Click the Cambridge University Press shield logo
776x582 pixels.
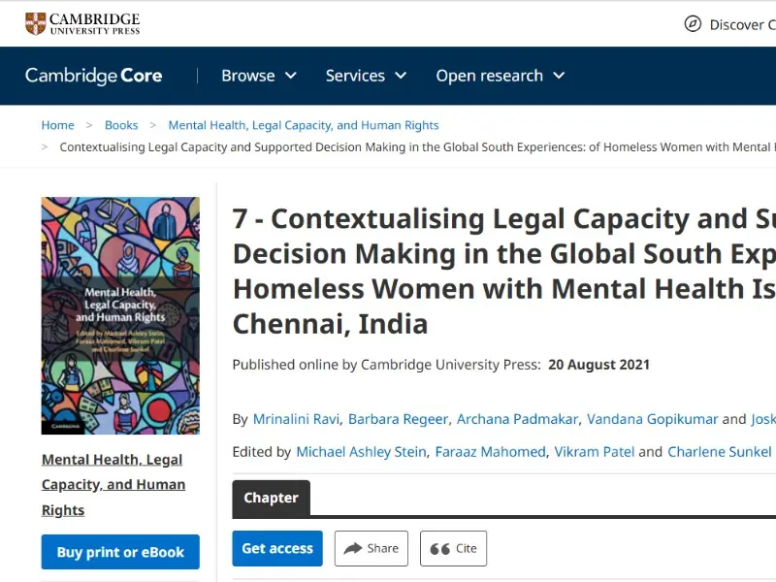[36, 23]
